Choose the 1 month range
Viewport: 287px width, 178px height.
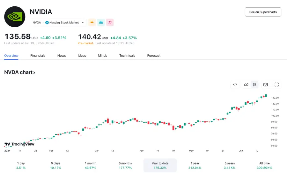91,165
